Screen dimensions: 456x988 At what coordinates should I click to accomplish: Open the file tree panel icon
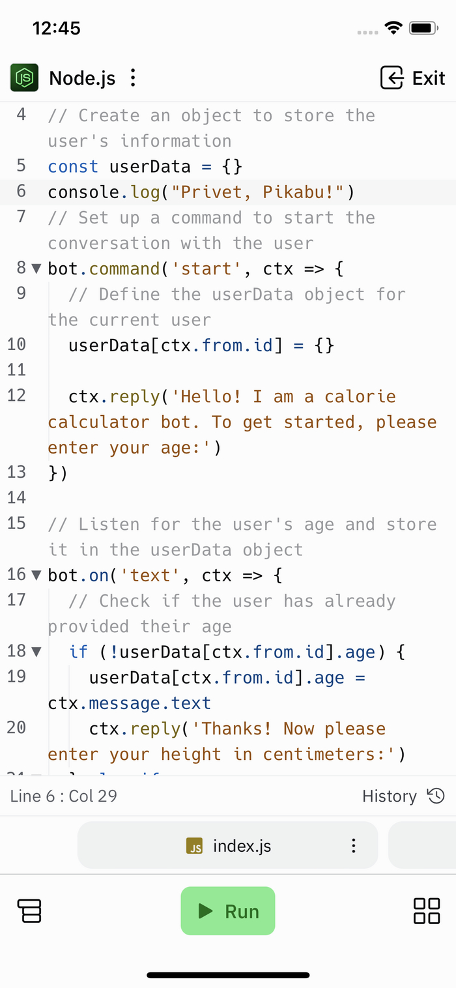[x=29, y=910]
